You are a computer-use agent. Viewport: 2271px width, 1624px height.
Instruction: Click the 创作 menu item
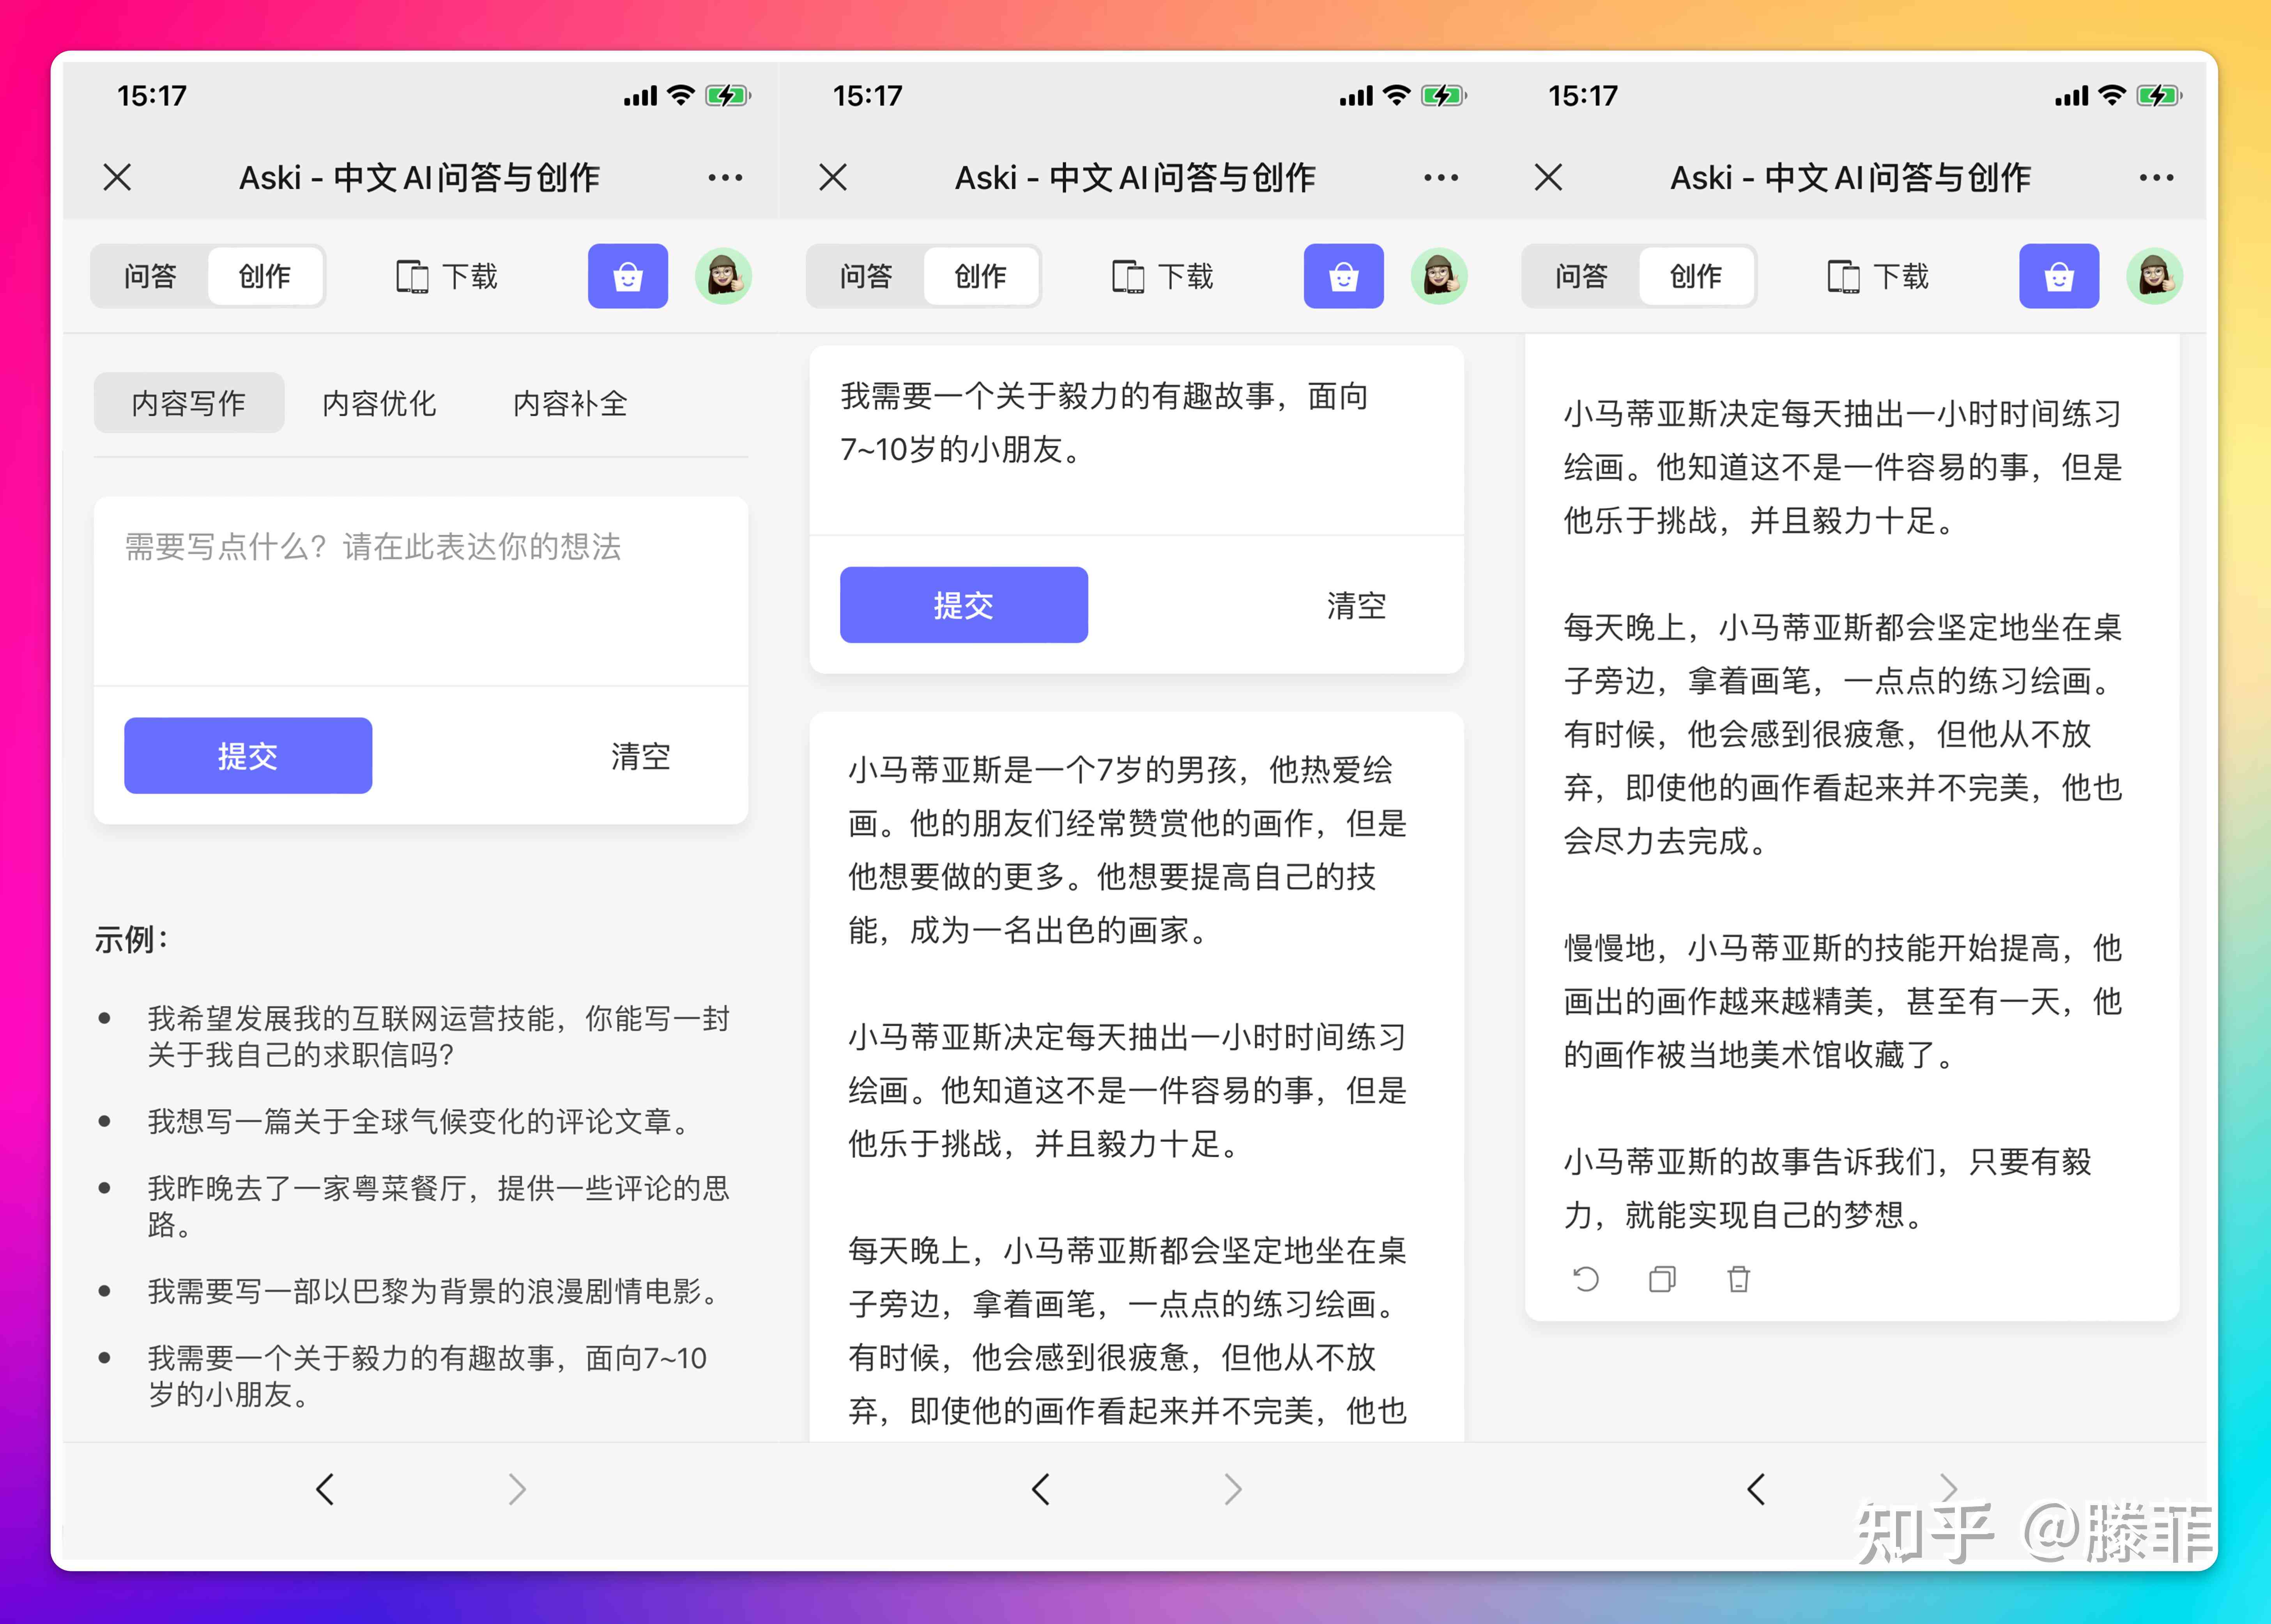tap(267, 276)
